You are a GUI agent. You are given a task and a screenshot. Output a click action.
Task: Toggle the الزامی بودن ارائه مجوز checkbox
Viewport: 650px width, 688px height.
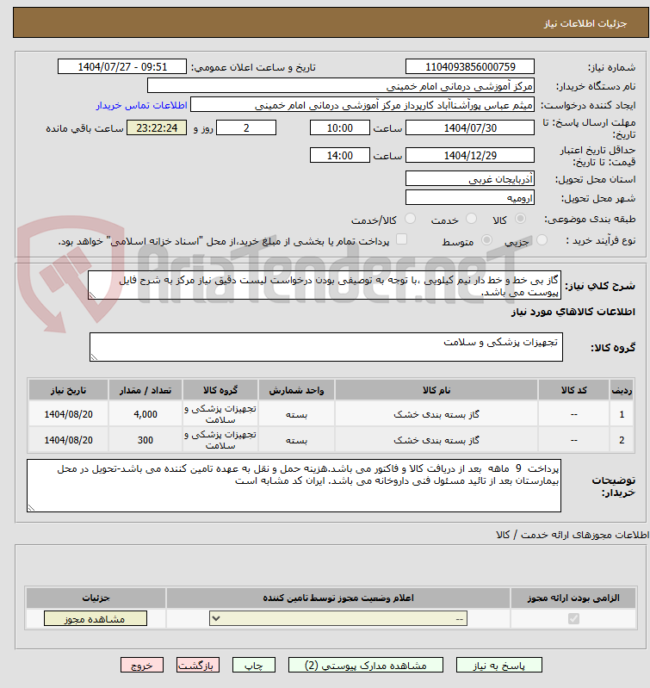point(573,618)
